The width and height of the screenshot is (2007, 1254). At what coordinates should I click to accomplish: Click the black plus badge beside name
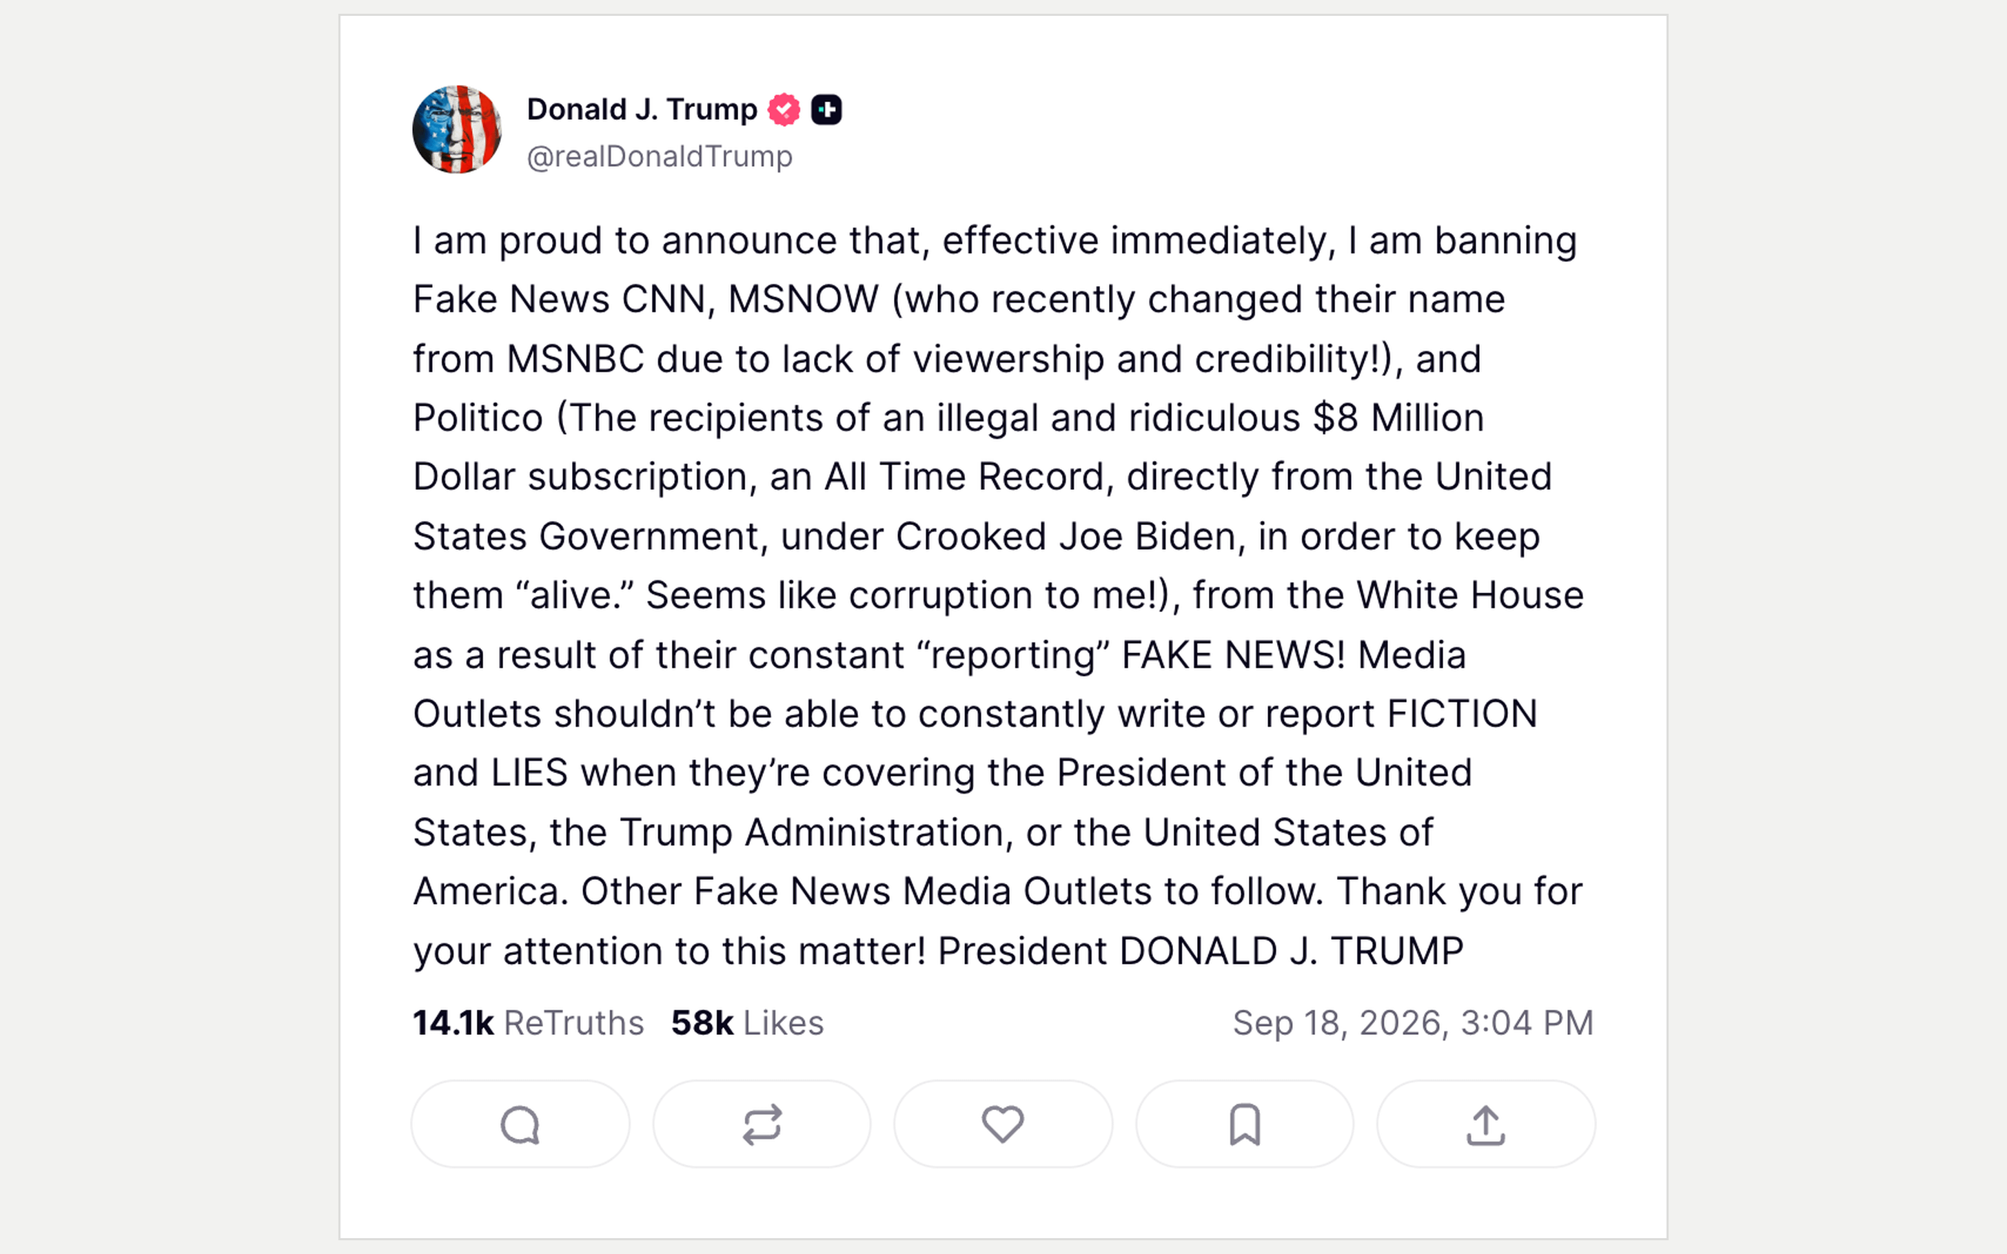point(826,110)
